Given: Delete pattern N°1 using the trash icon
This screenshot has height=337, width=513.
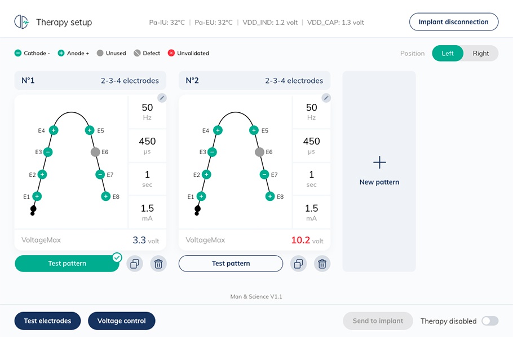Looking at the screenshot, I should click(158, 264).
